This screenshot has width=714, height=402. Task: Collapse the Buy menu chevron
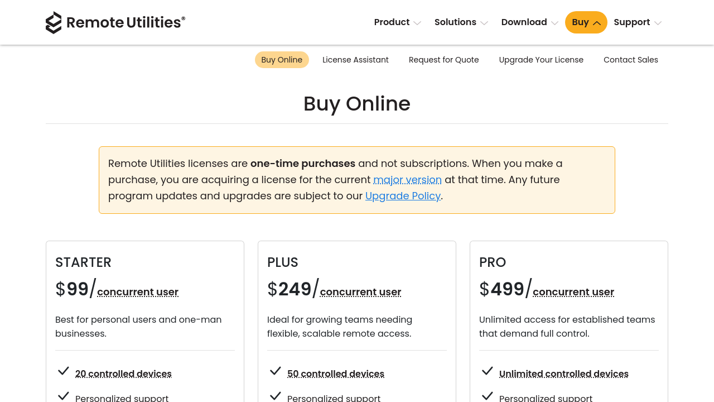[x=596, y=22]
